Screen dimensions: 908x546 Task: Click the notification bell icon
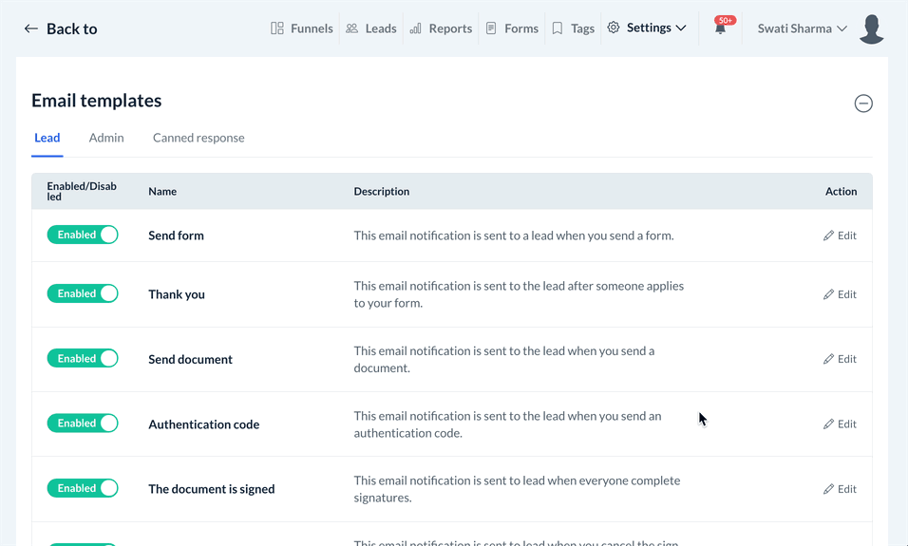(x=720, y=28)
